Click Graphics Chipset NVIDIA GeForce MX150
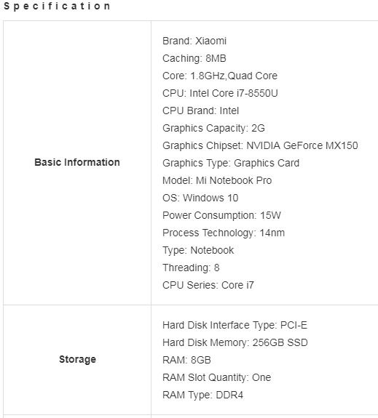 point(260,145)
